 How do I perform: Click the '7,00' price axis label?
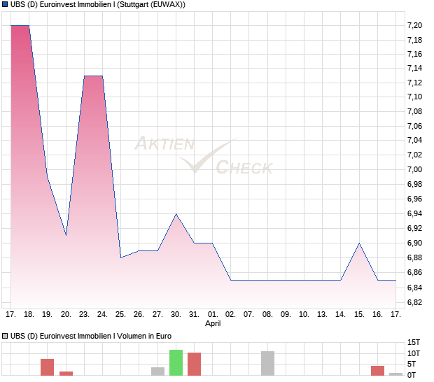414,169
